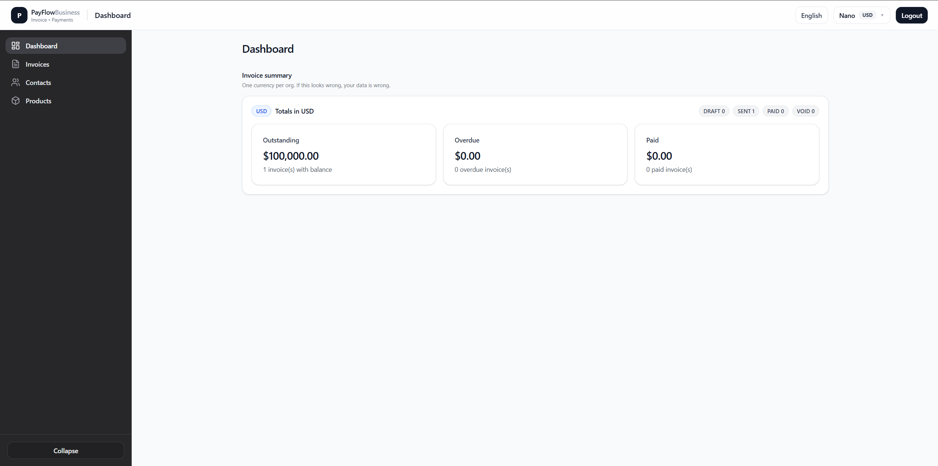
Task: Toggle the VOID 0 filter chip
Action: tap(805, 111)
